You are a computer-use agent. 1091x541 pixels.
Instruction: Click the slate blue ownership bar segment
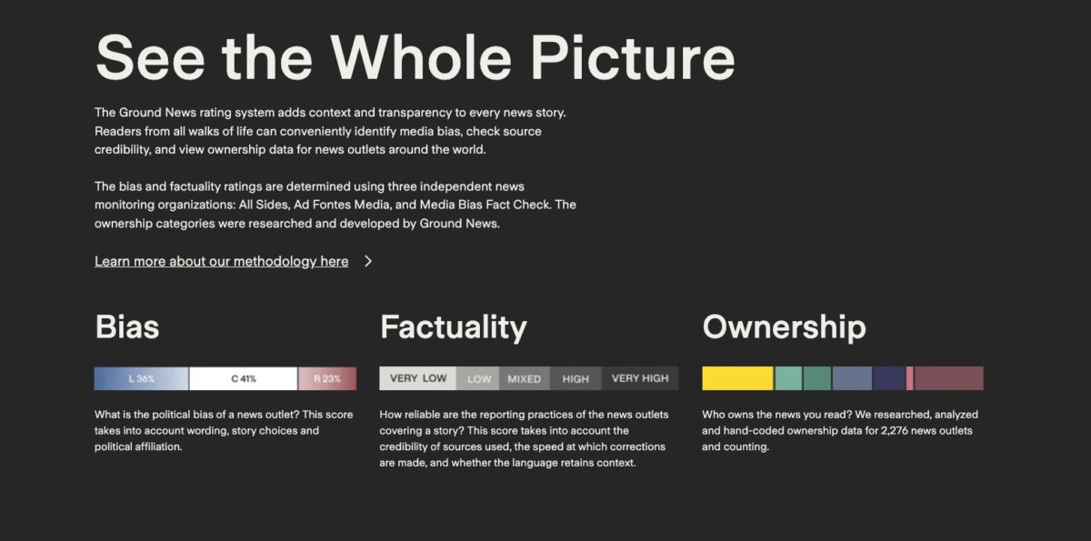click(852, 378)
